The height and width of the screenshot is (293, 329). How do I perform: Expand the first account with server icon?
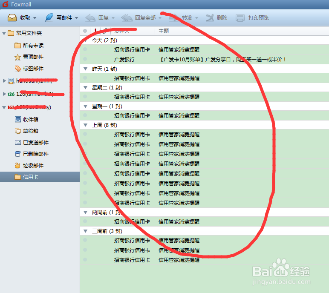pyautogui.click(x=4, y=80)
